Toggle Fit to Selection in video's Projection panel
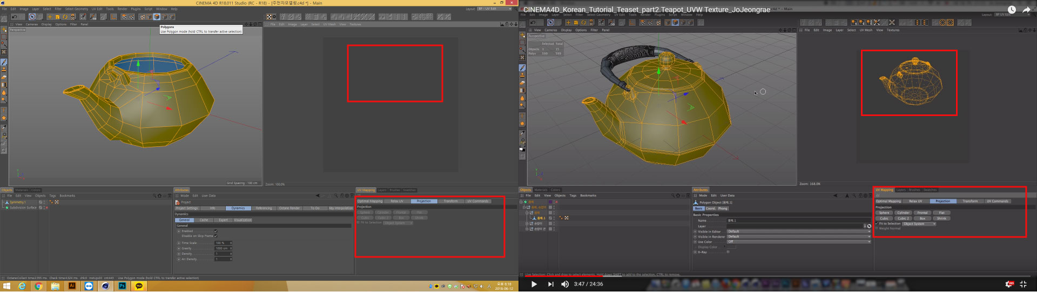 click(877, 223)
